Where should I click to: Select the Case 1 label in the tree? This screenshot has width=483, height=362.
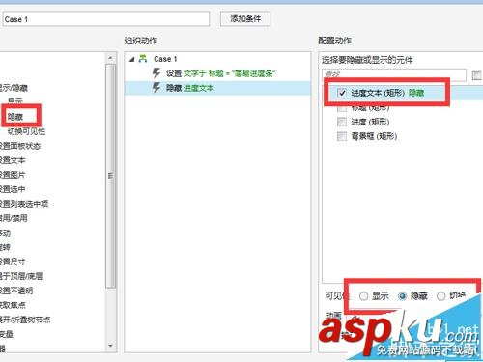(x=165, y=59)
